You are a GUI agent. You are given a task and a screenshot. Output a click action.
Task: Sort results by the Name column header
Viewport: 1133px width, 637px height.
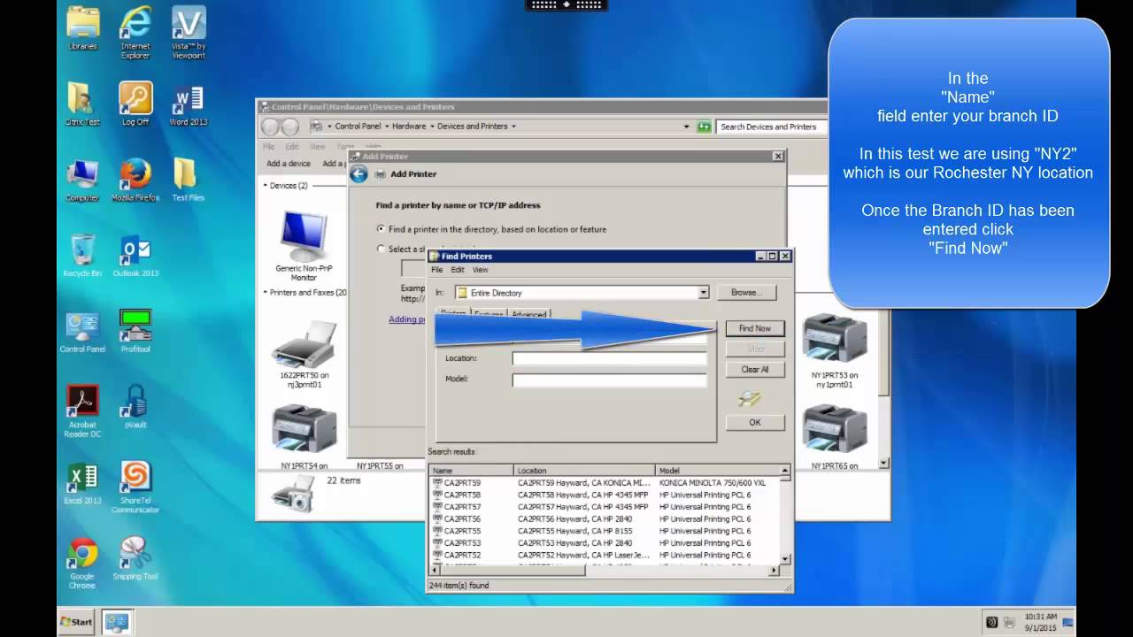(x=471, y=471)
